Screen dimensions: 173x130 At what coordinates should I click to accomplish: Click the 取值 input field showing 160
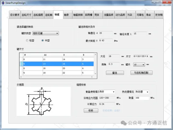pyautogui.click(x=142, y=98)
